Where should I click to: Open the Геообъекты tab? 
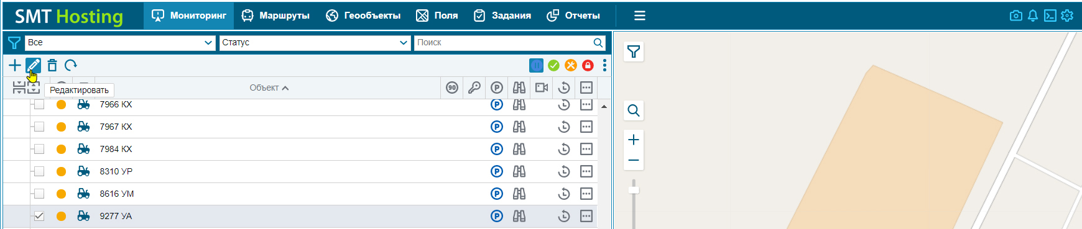[363, 16]
